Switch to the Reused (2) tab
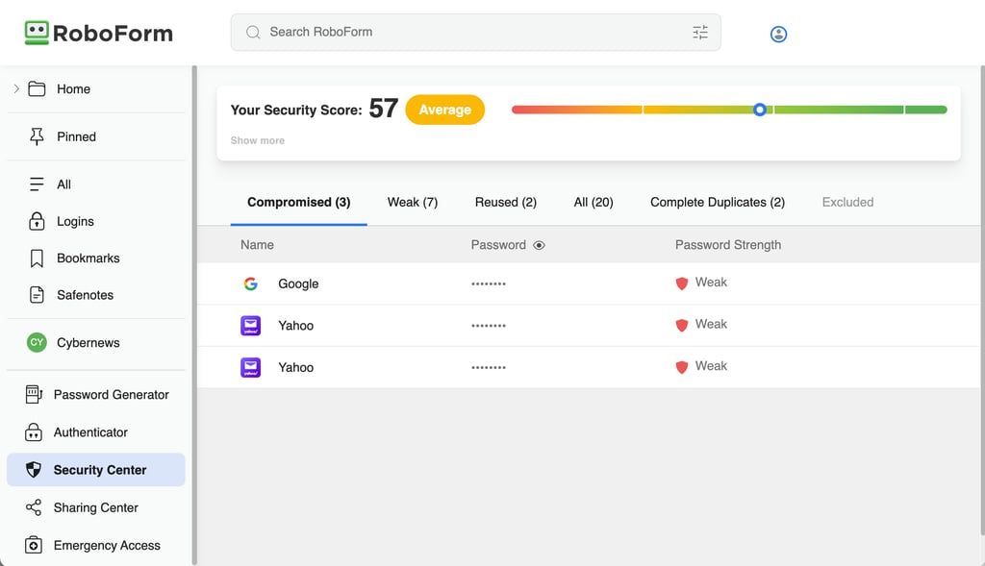The height and width of the screenshot is (566, 985). pos(506,202)
